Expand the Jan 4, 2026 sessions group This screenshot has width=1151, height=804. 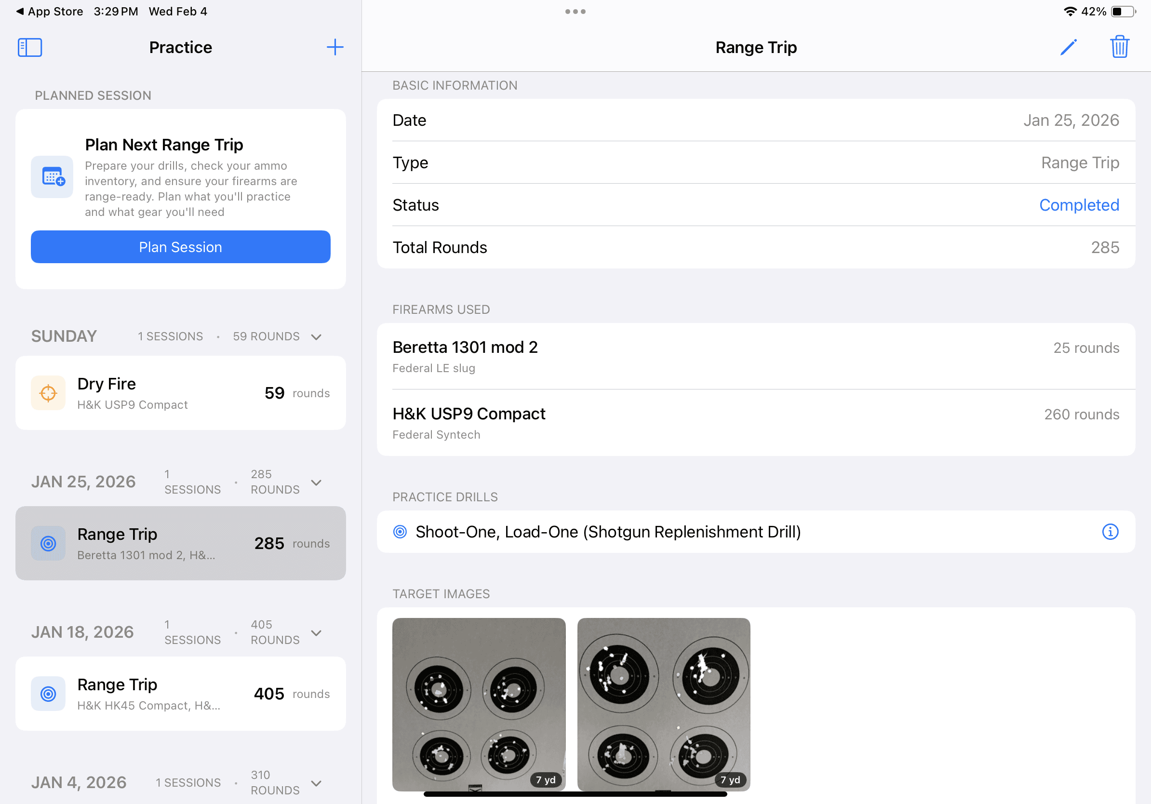pyautogui.click(x=316, y=782)
